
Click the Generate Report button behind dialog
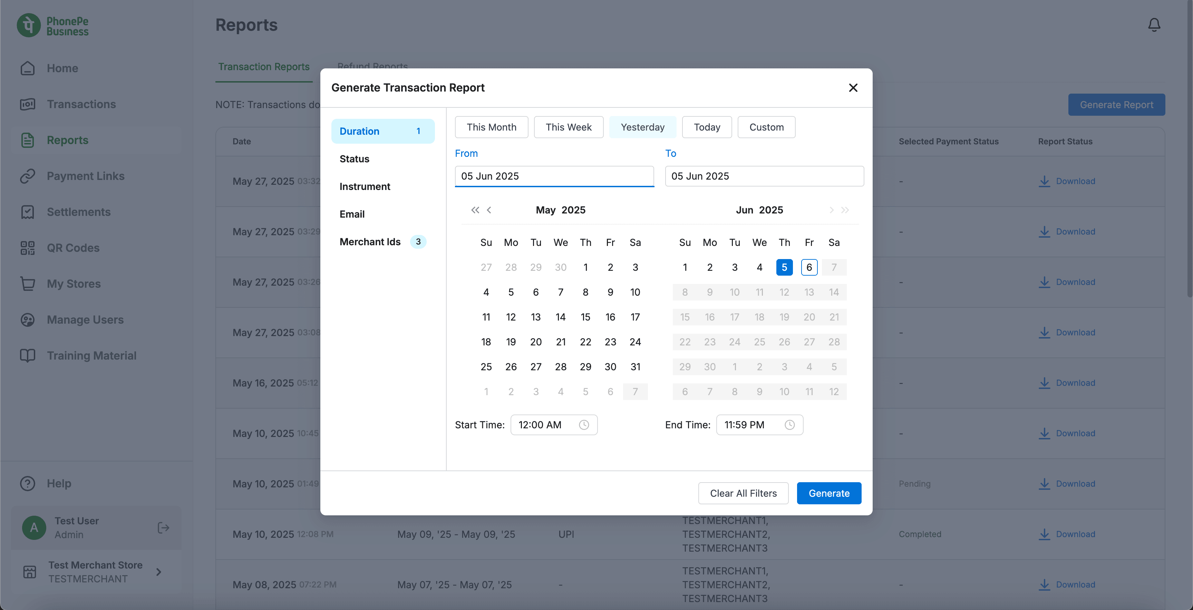click(1117, 105)
